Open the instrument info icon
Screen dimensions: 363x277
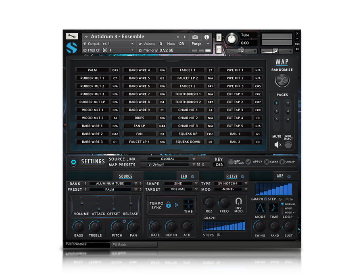point(207,37)
